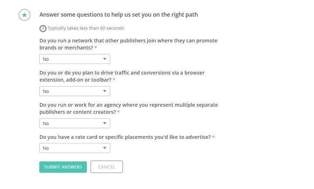Screen dimensions: 314x189
Task: Click the Cancel button
Action: pos(106,167)
